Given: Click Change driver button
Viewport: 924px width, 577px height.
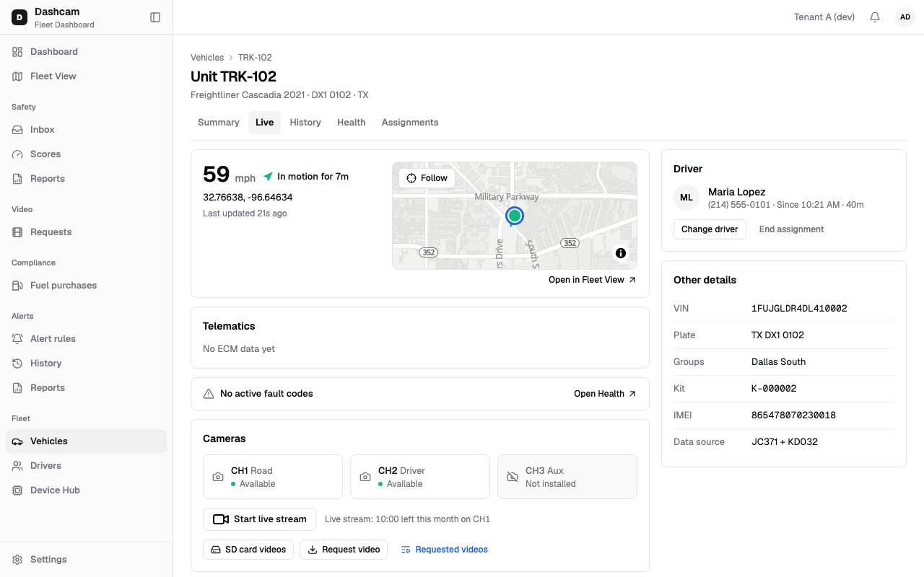Looking at the screenshot, I should tap(710, 229).
